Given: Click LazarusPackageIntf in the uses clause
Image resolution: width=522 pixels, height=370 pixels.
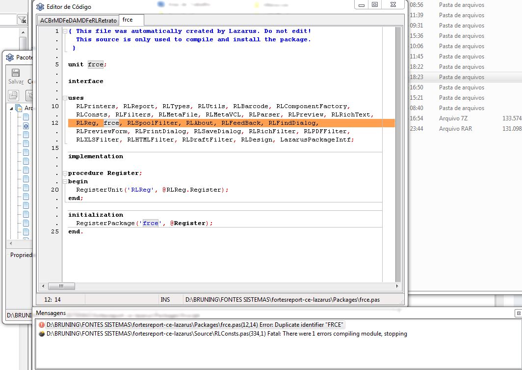Looking at the screenshot, I should [315, 140].
